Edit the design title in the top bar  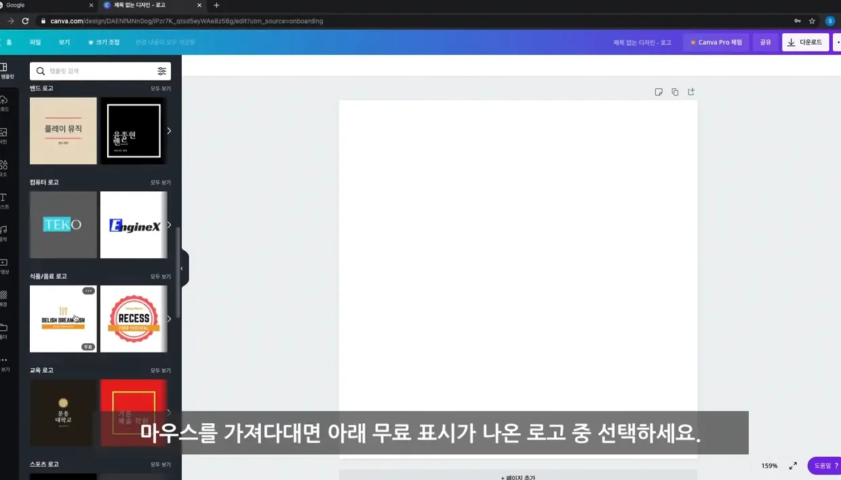(642, 43)
